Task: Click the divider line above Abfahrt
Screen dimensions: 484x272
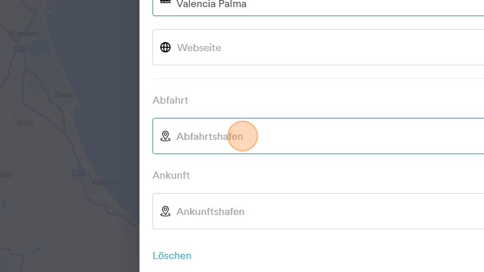Action: point(318,79)
